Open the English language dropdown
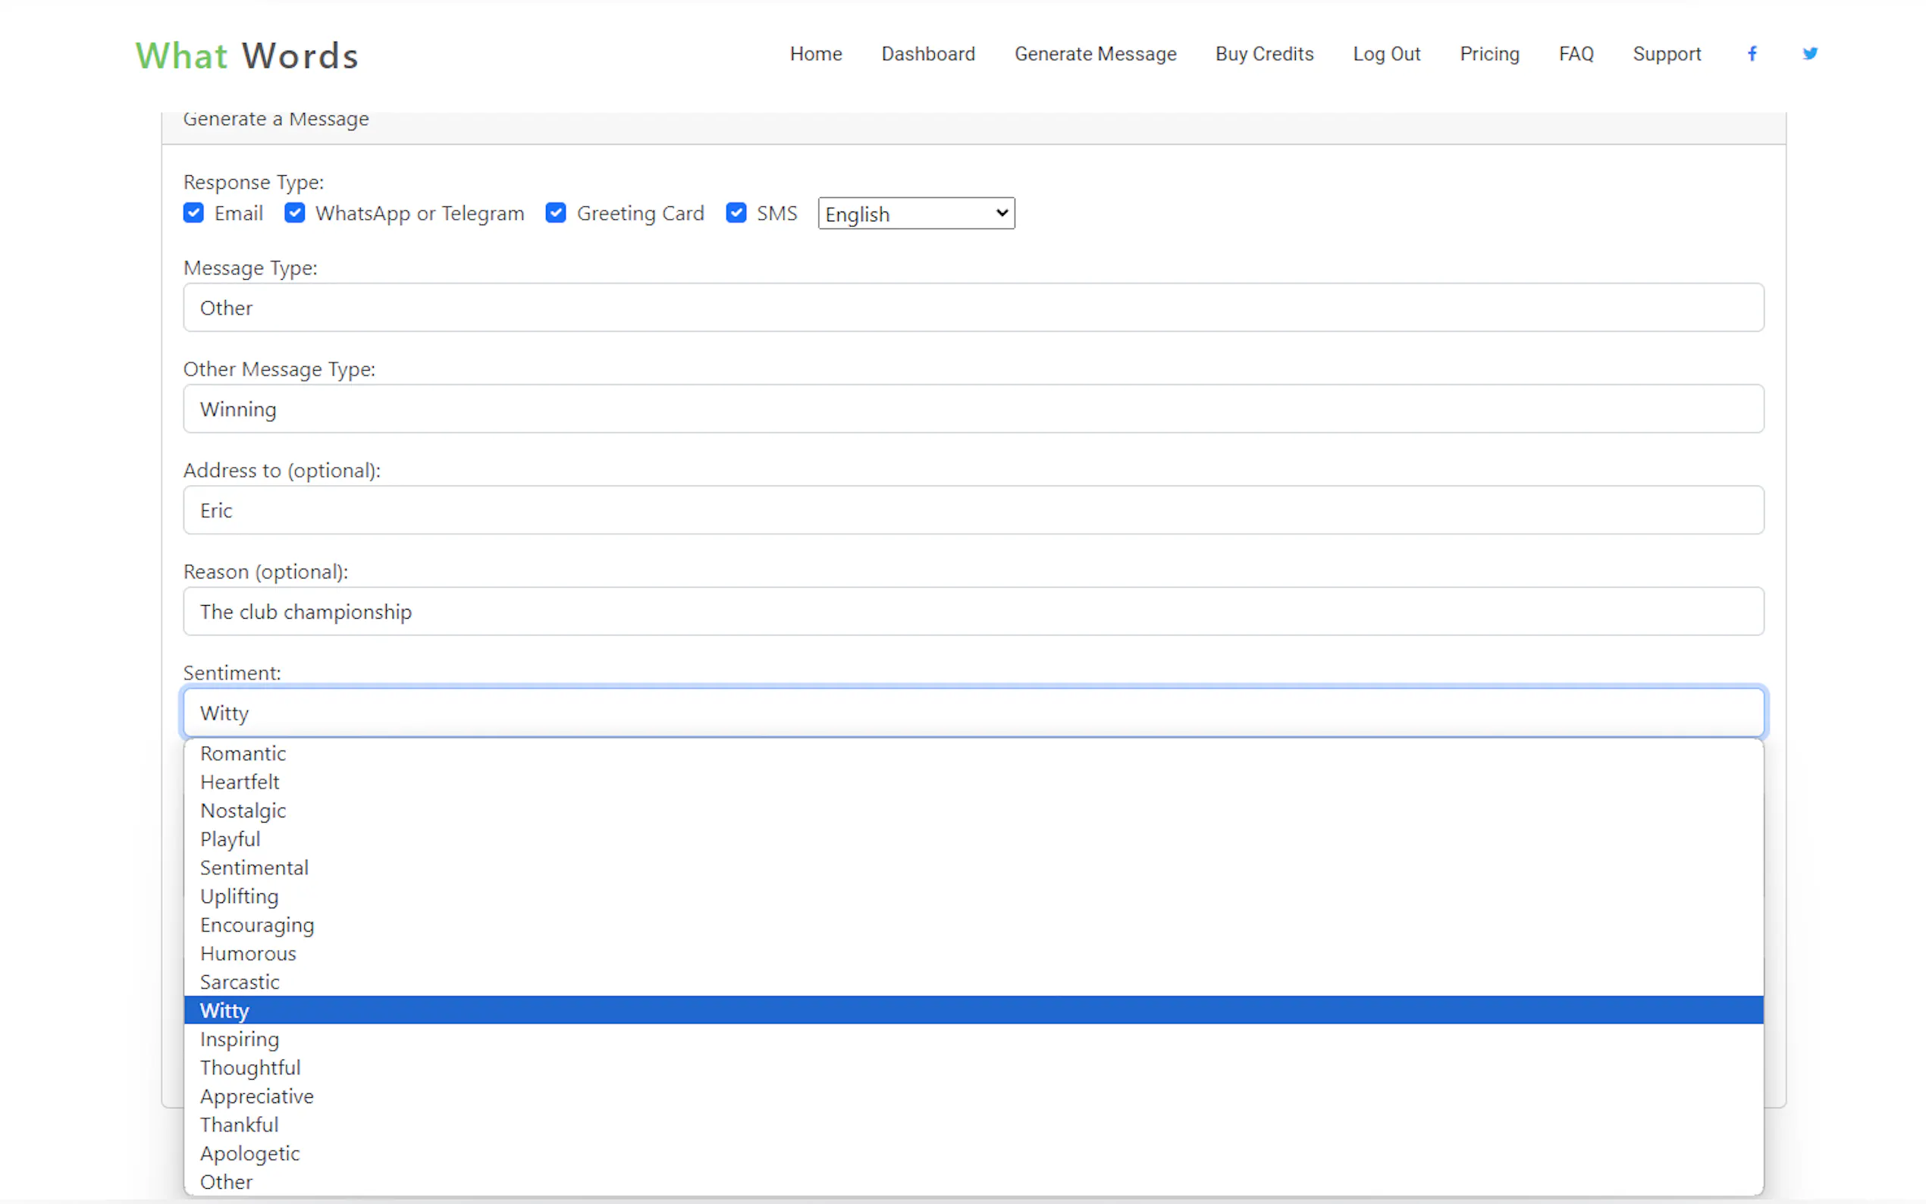This screenshot has width=1926, height=1204. (x=916, y=213)
